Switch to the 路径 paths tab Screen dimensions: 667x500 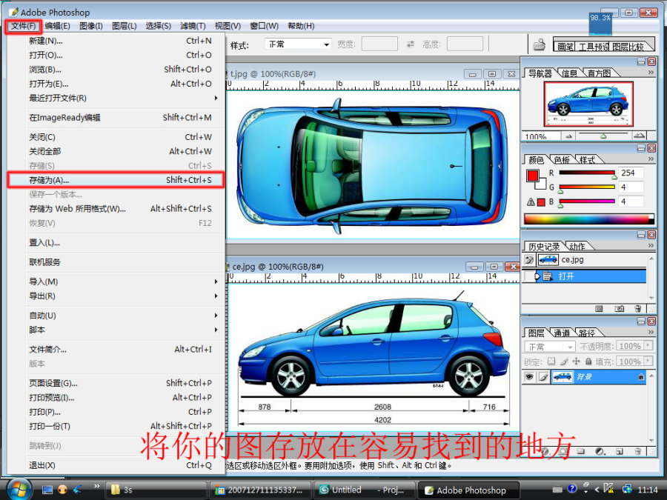pyautogui.click(x=587, y=333)
